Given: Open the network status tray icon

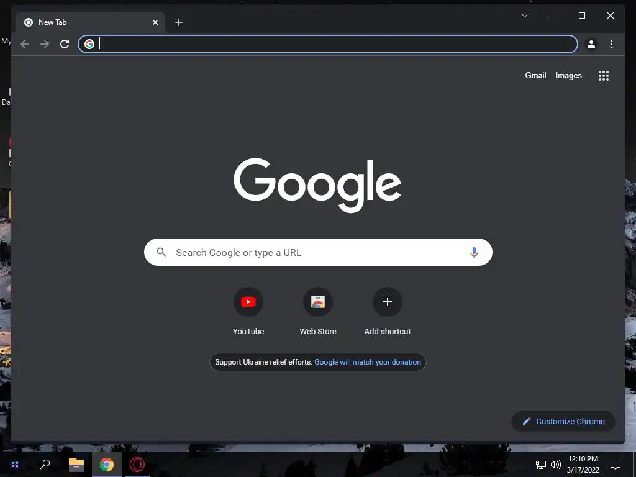Looking at the screenshot, I should pos(541,465).
